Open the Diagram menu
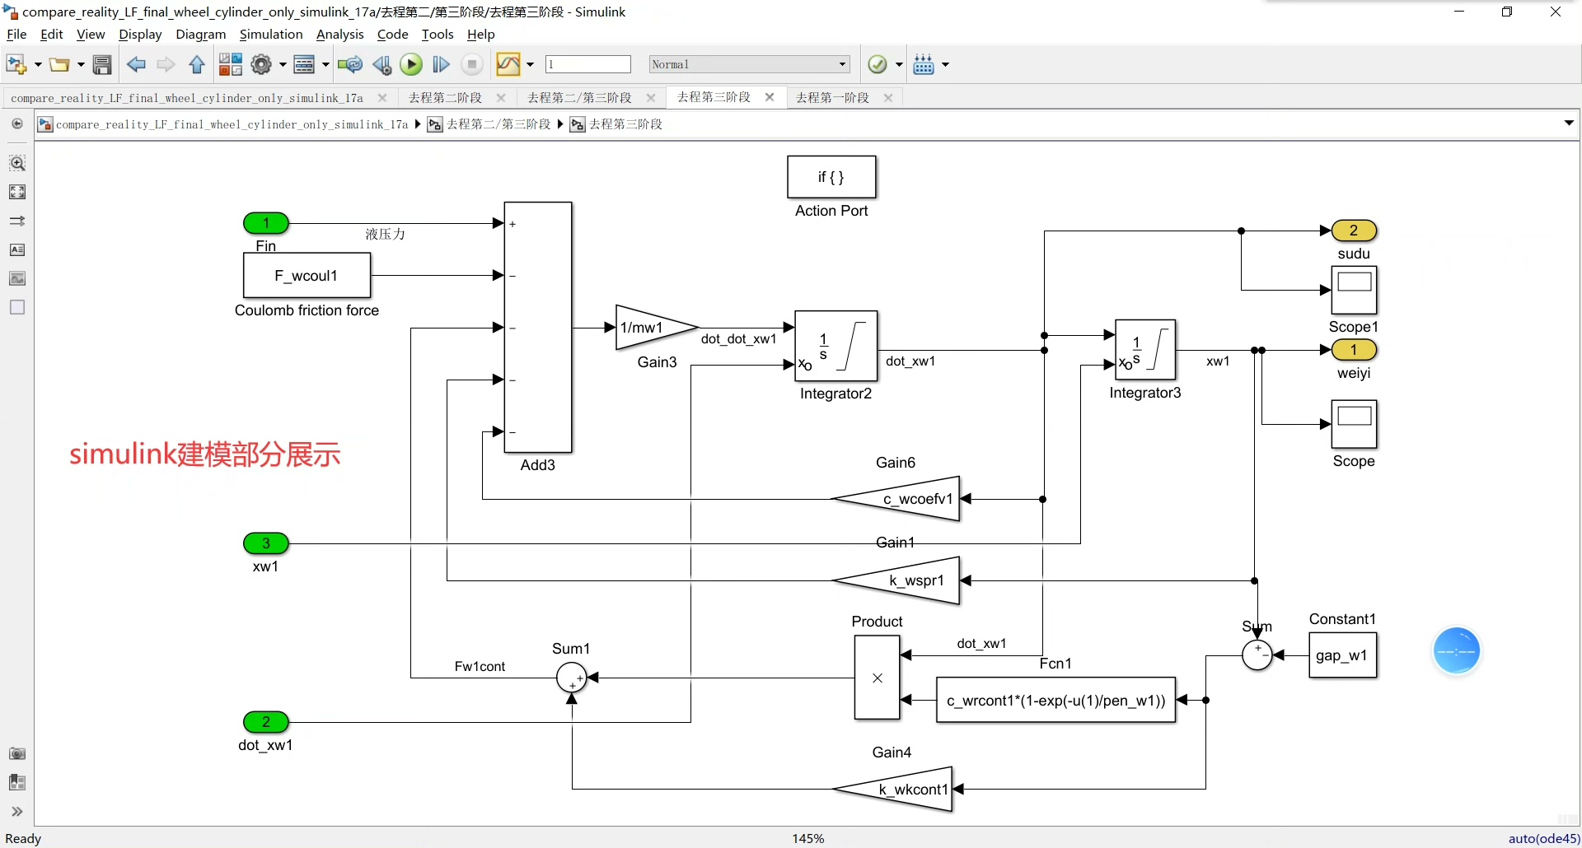The image size is (1582, 848). [x=200, y=34]
